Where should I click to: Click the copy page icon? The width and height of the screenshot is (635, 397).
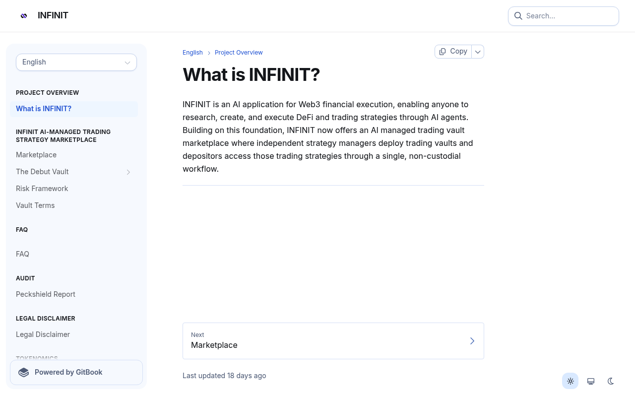[443, 52]
